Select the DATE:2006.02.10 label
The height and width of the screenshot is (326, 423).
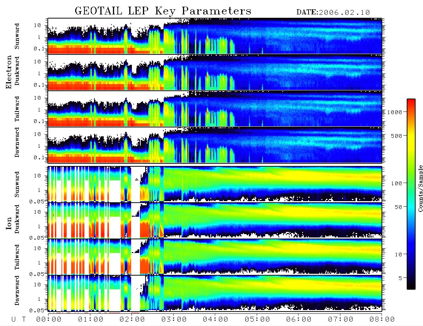[333, 13]
